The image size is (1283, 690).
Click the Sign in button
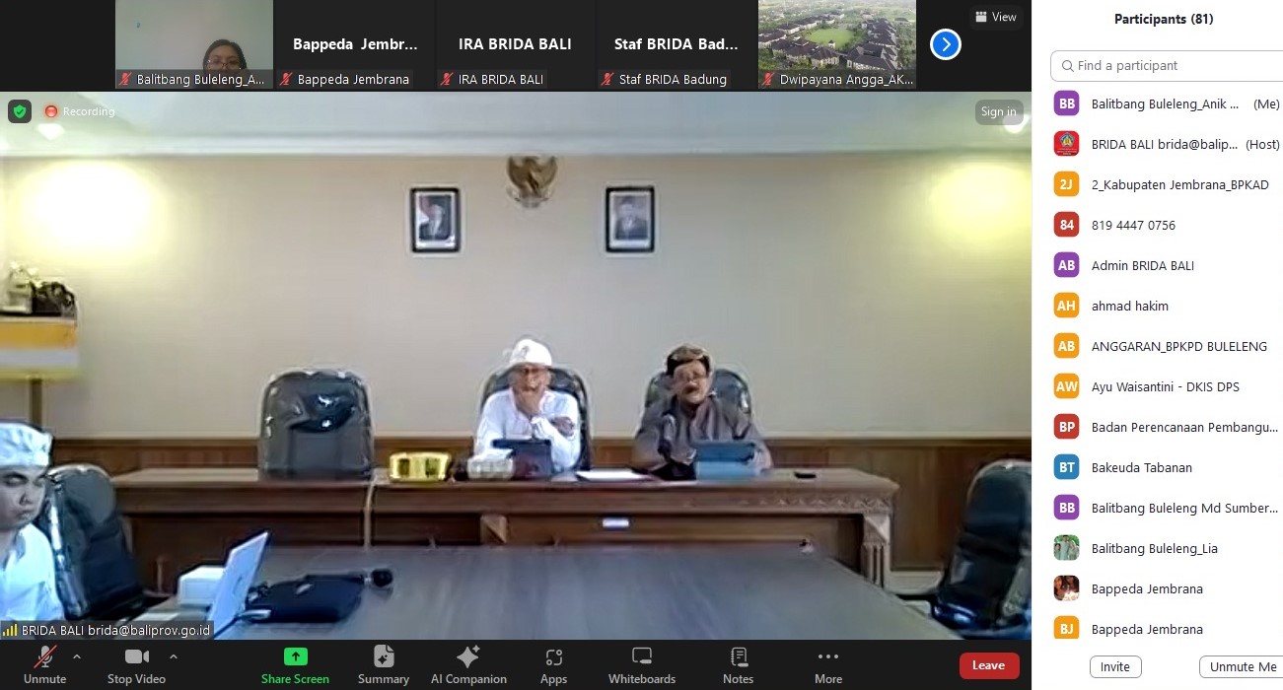pos(998,111)
